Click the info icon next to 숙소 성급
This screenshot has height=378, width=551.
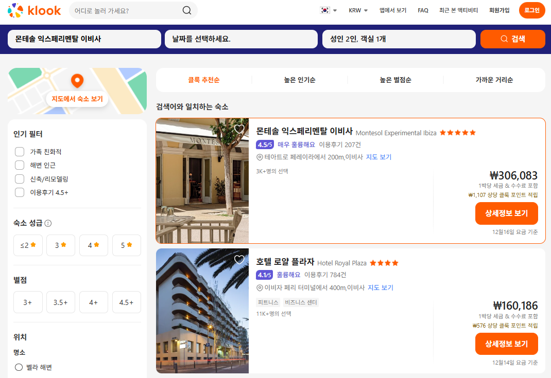click(48, 223)
